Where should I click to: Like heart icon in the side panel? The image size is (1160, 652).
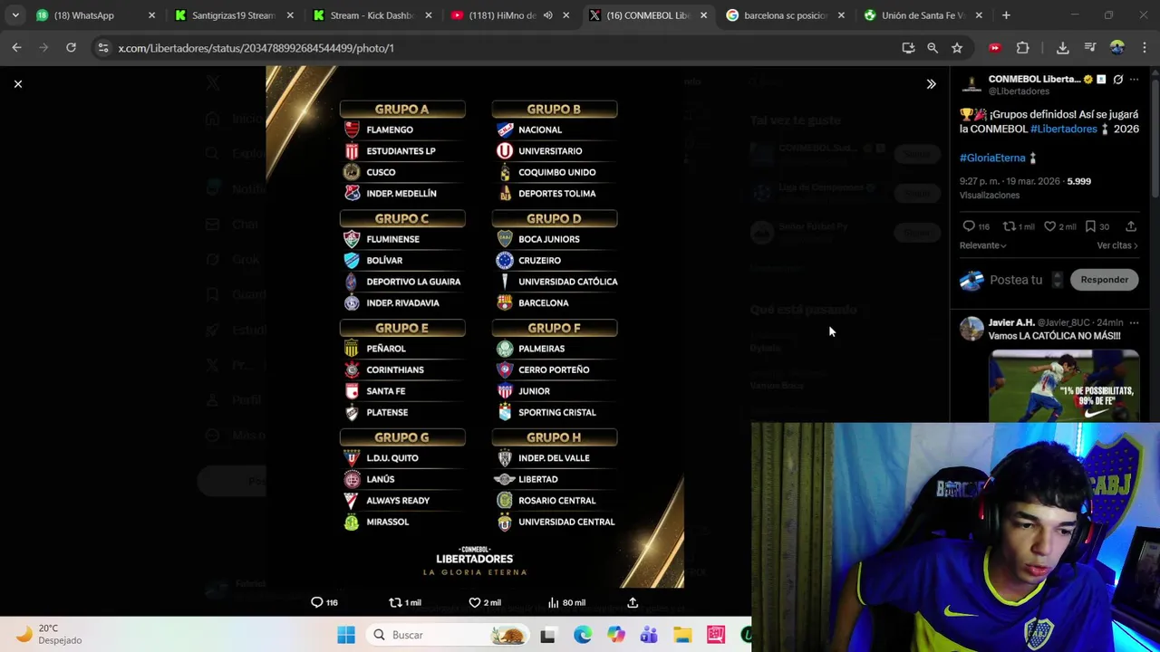pos(1049,226)
